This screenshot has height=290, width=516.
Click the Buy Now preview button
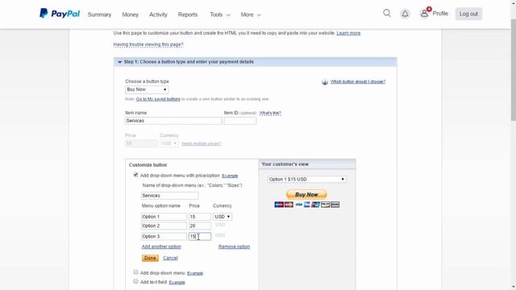pos(306,194)
